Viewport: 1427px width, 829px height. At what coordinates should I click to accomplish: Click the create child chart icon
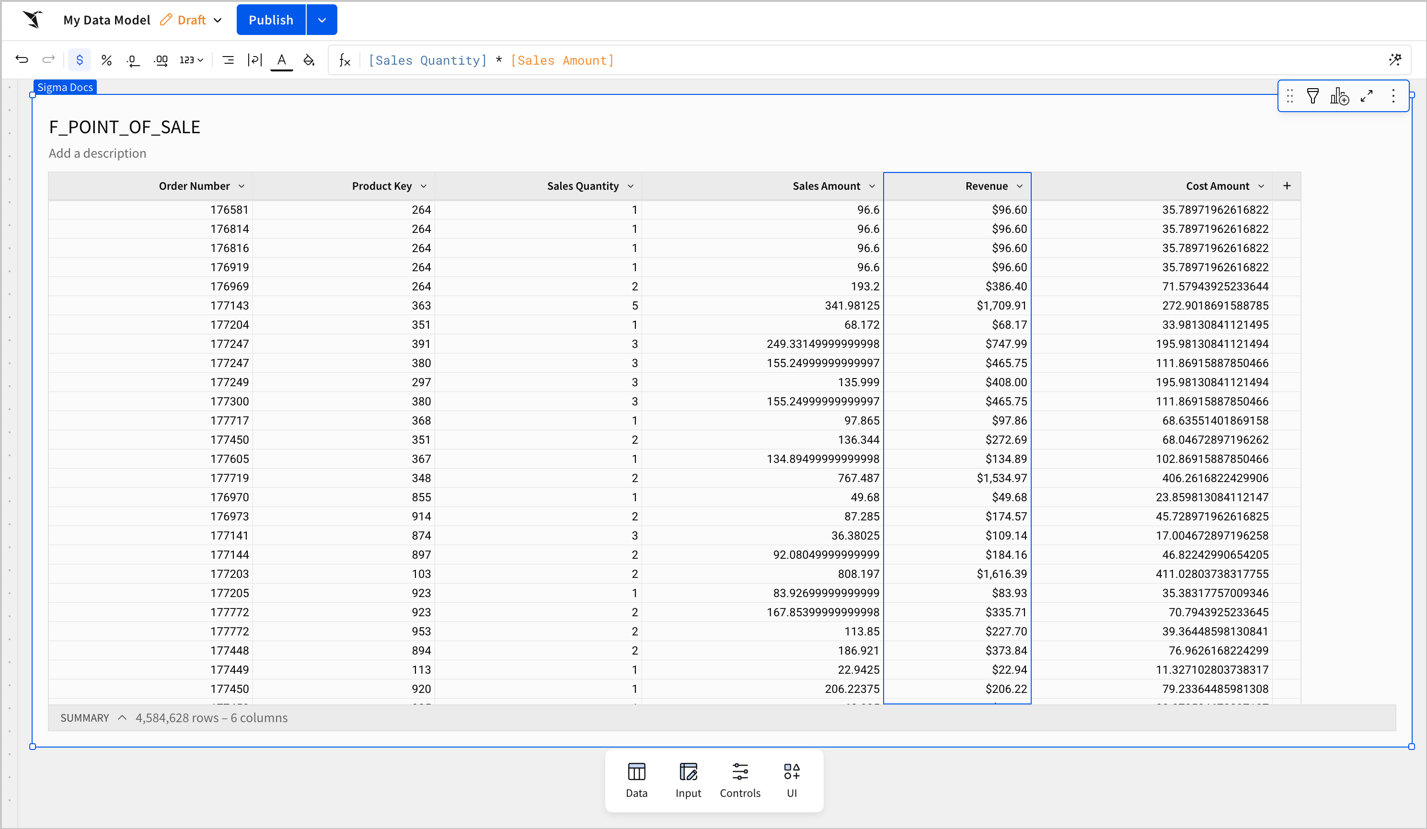click(1339, 96)
